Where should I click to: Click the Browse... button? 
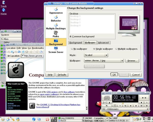pos(132,61)
